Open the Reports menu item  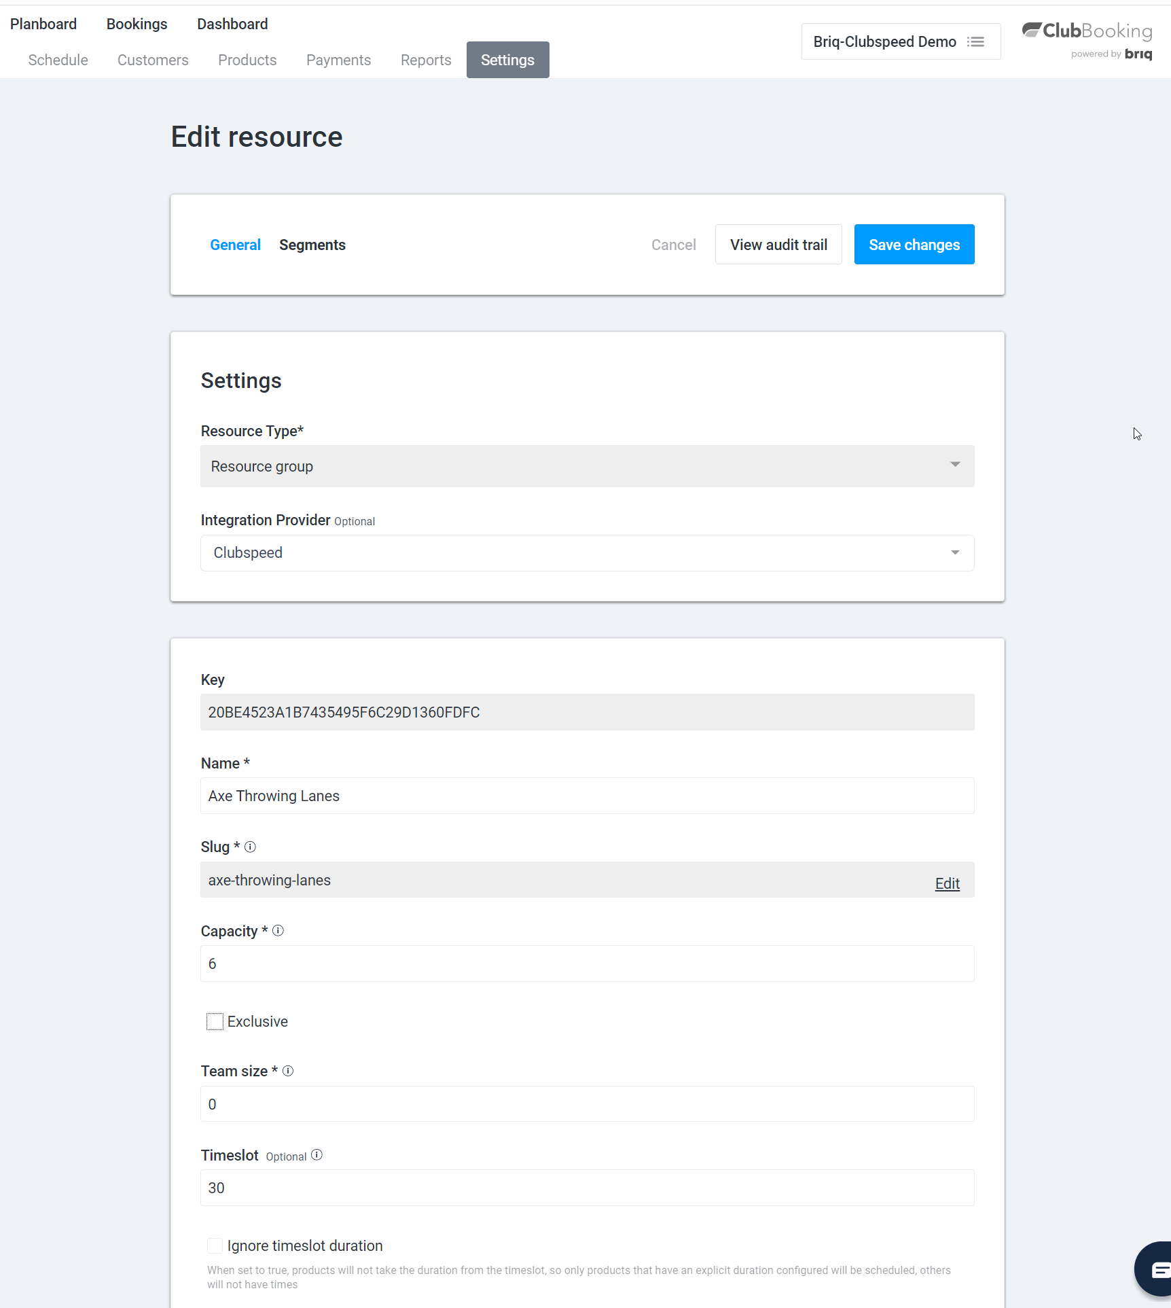coord(426,60)
